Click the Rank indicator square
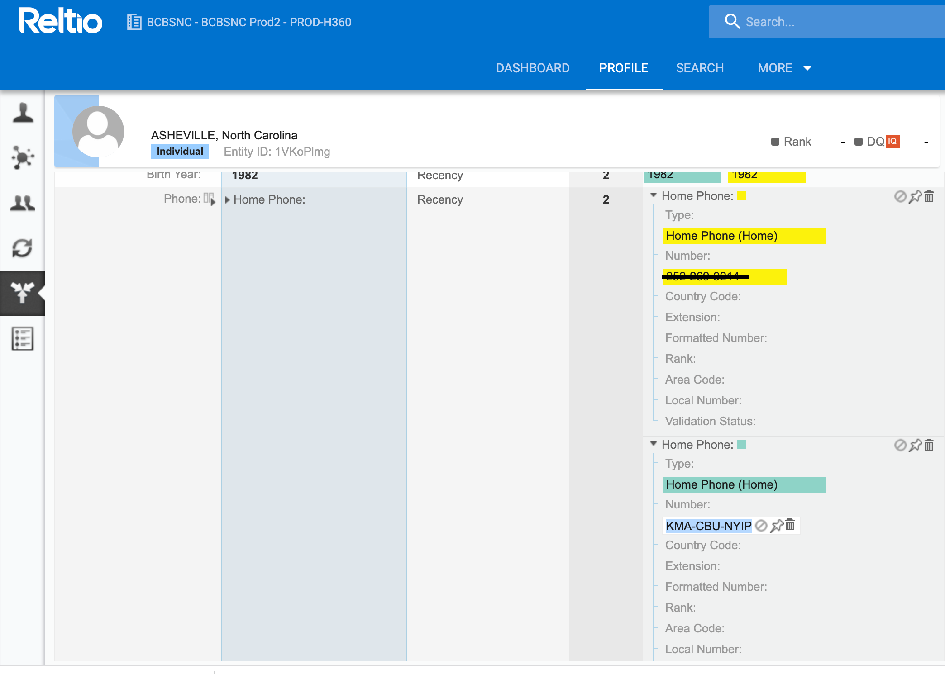The width and height of the screenshot is (945, 674). 775,142
